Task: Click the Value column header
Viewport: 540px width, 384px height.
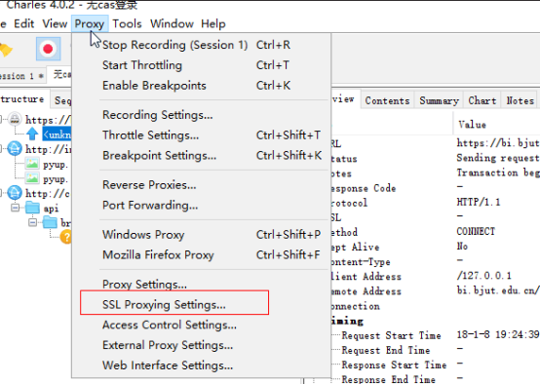Action: (496, 125)
